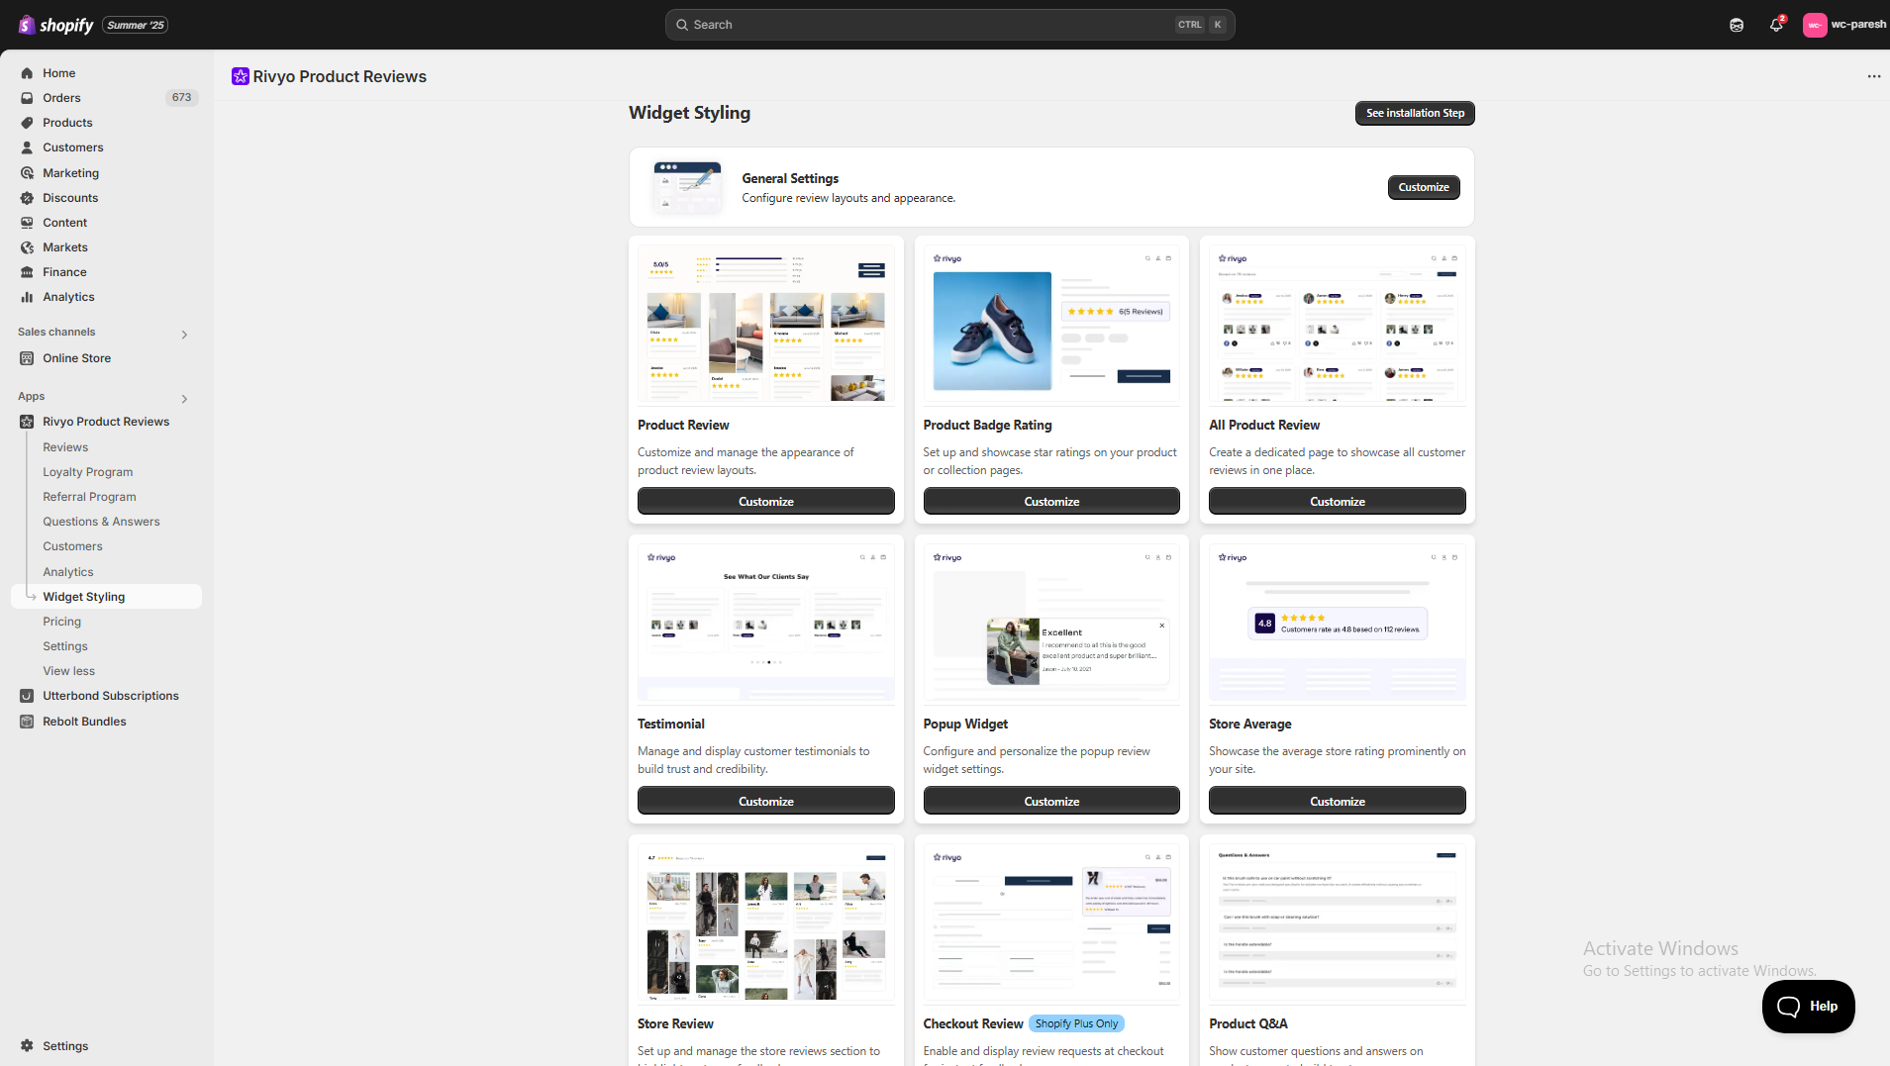The image size is (1890, 1066).
Task: Customize General Settings
Action: [x=1423, y=187]
